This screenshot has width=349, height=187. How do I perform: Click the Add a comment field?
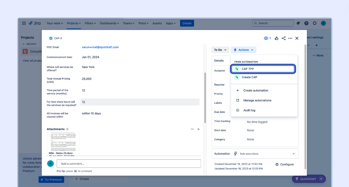click(x=128, y=164)
